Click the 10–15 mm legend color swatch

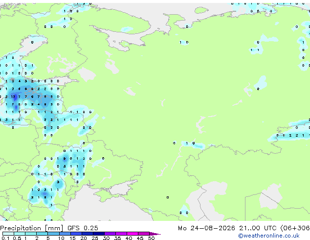(x=65, y=234)
